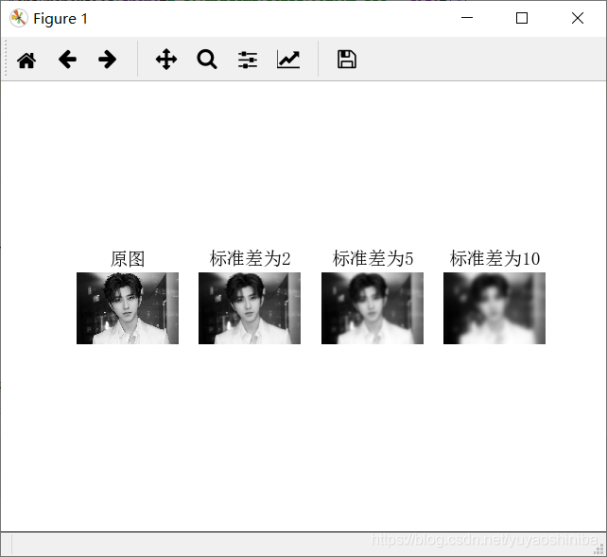Image resolution: width=607 pixels, height=557 pixels.
Task: Reset the view with the Home icon
Action: (x=26, y=60)
